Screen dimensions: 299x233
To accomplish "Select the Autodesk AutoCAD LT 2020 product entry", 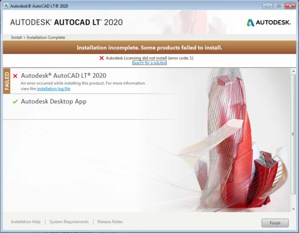I will 63,76.
